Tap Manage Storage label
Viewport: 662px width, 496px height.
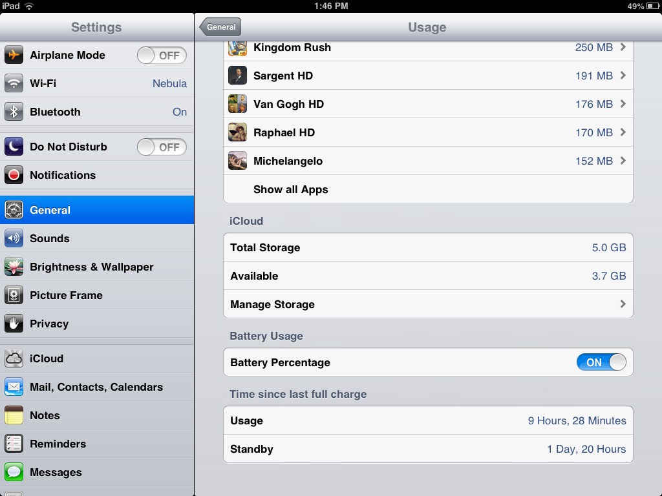click(x=272, y=305)
